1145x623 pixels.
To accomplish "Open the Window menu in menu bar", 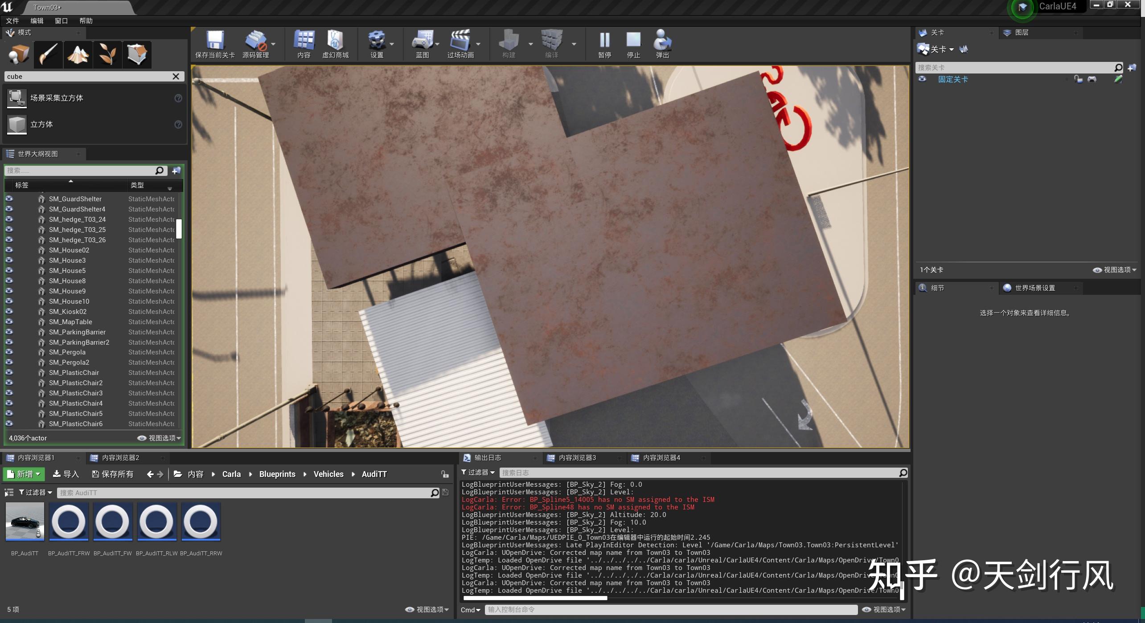I will 61,21.
